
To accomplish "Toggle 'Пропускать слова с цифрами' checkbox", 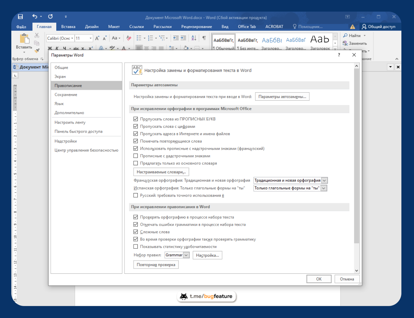I will coord(136,126).
